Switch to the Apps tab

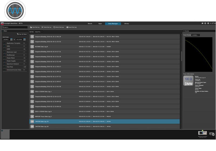point(100,24)
